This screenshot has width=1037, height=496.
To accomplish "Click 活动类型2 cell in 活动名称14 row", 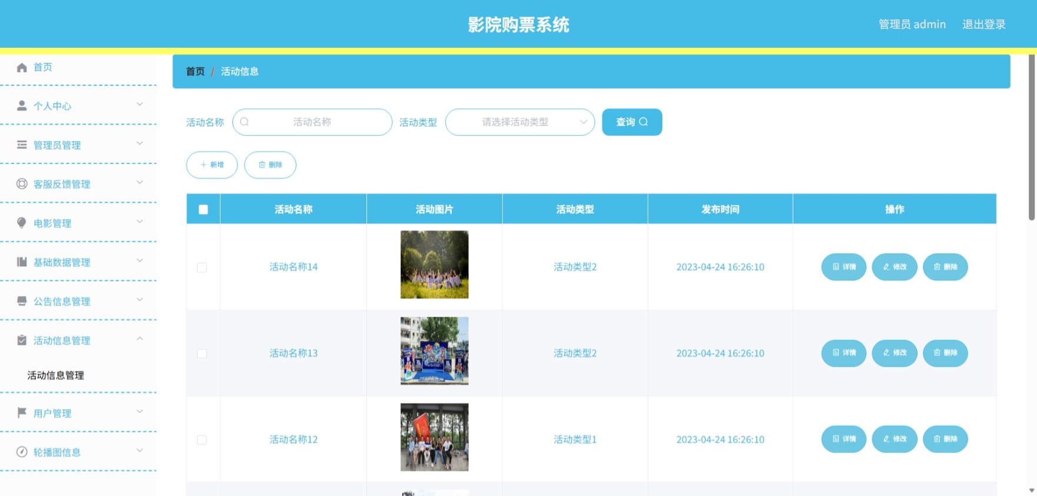I will pos(575,267).
